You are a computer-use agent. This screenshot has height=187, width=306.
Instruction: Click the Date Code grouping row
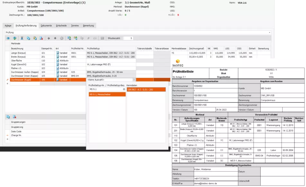coord(48,131)
